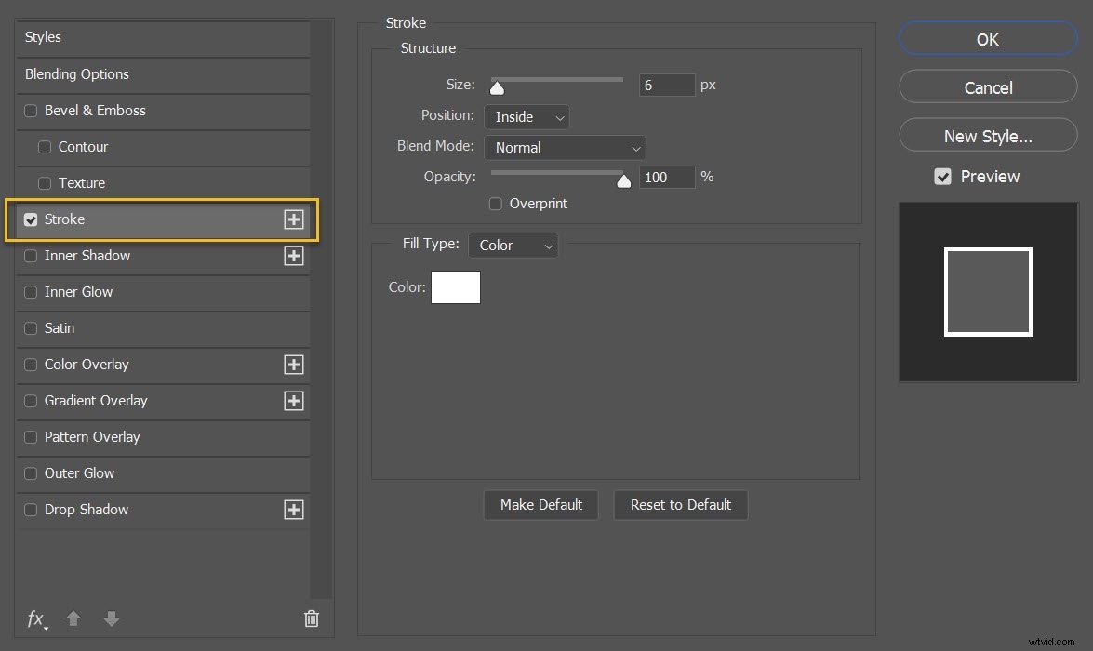Open the Position dropdown
Screen dimensions: 1093x651
tap(527, 116)
